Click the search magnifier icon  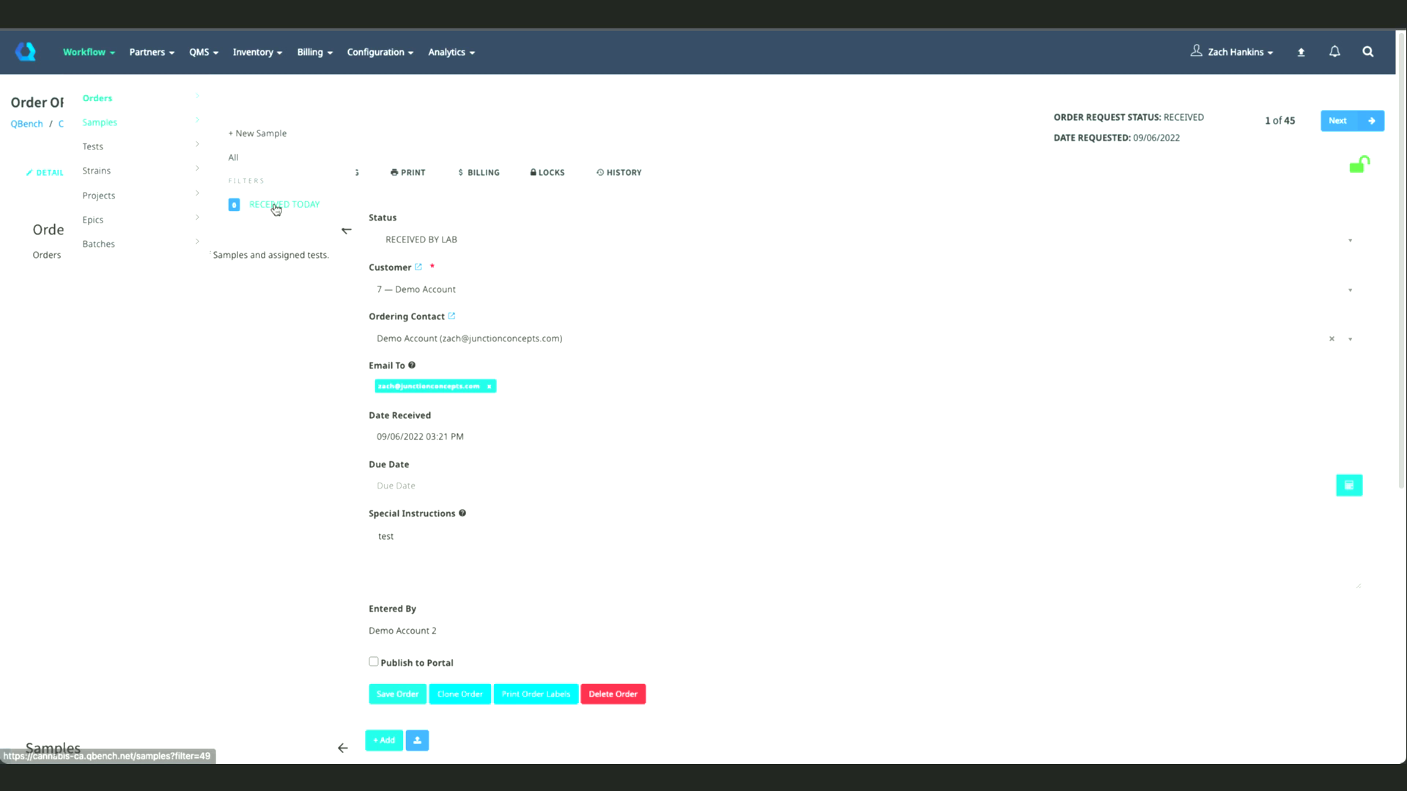(x=1367, y=51)
